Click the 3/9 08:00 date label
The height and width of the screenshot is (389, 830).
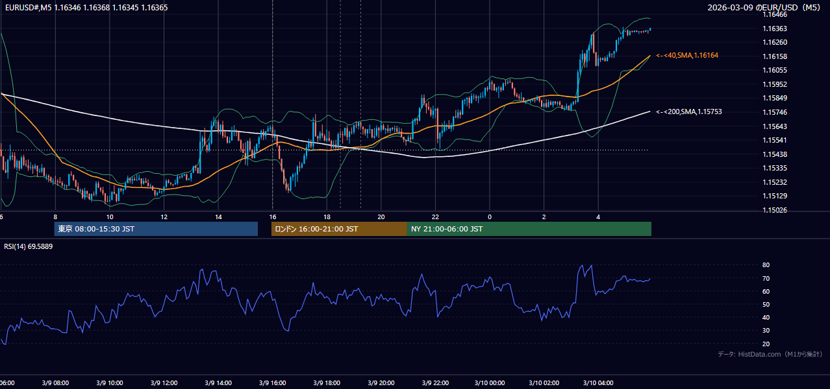tap(55, 383)
